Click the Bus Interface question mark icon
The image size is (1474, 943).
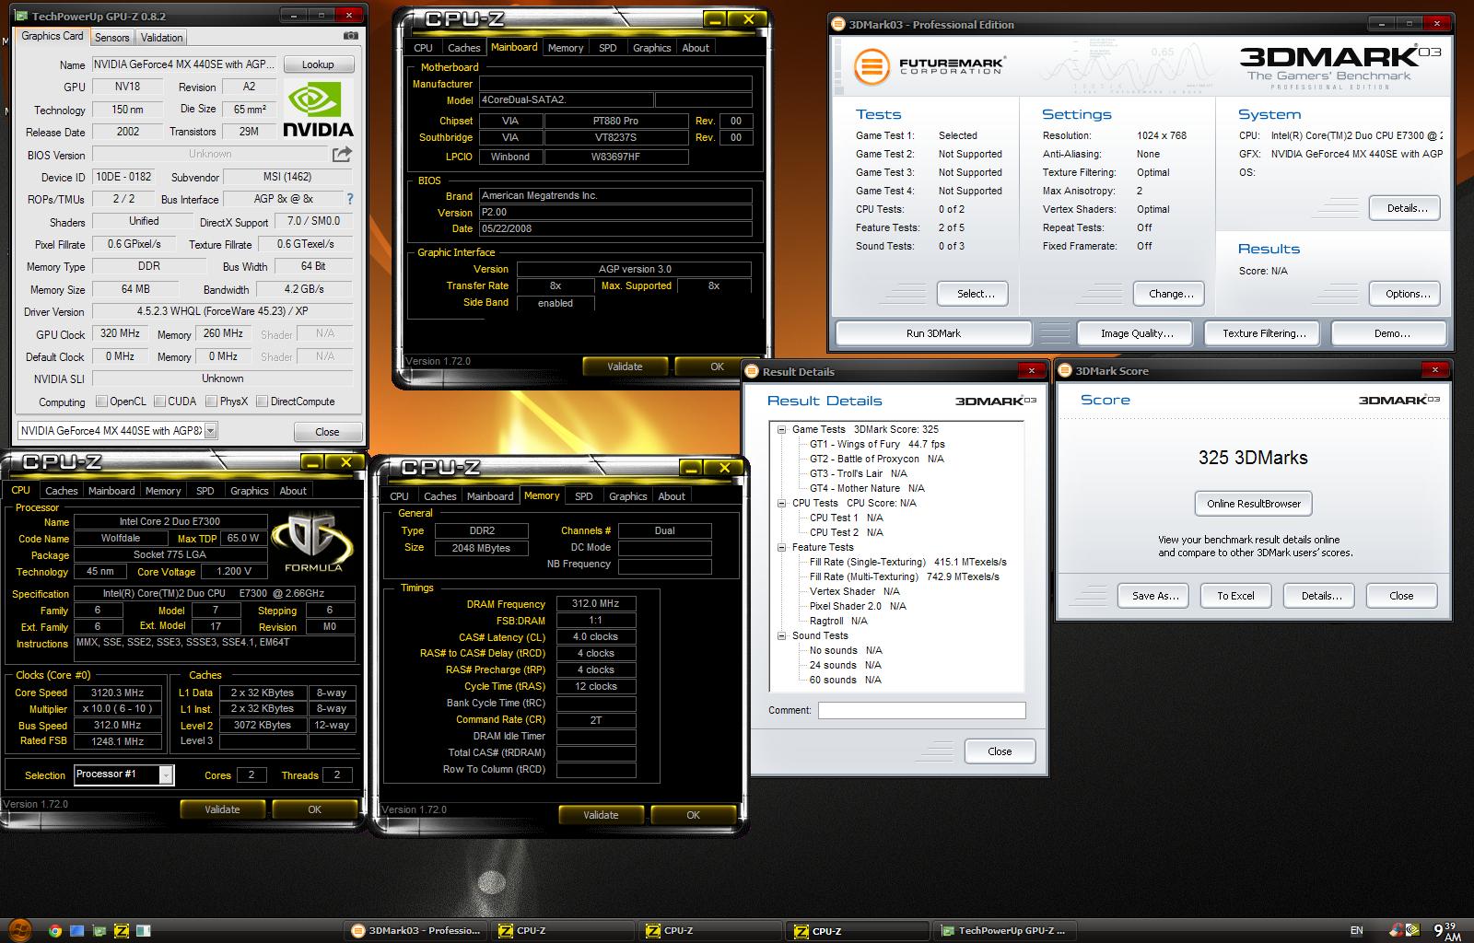[x=350, y=199]
